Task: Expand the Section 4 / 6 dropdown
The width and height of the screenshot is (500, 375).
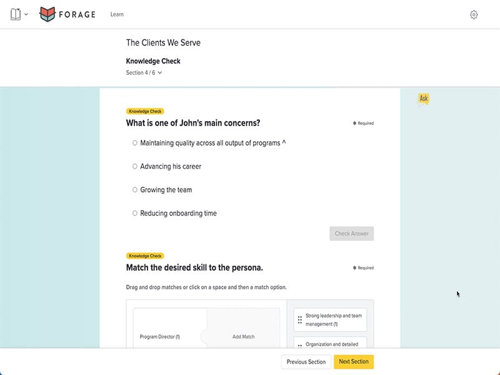Action: (x=144, y=73)
